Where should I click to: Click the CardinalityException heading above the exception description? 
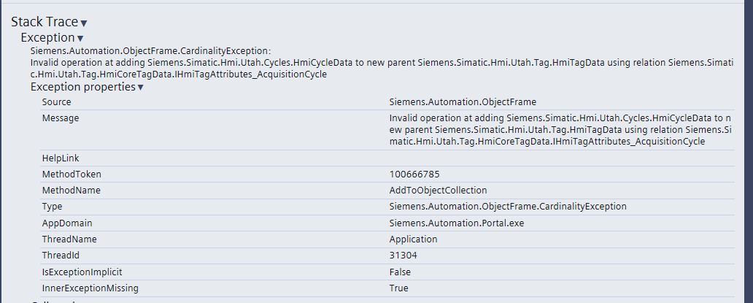click(x=150, y=52)
